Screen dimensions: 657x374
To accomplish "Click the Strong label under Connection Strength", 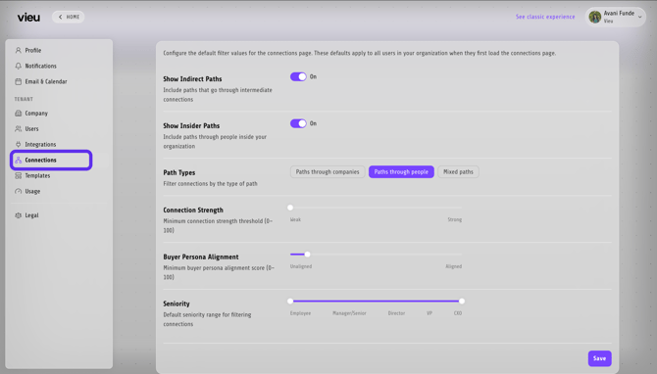I will [x=455, y=219].
